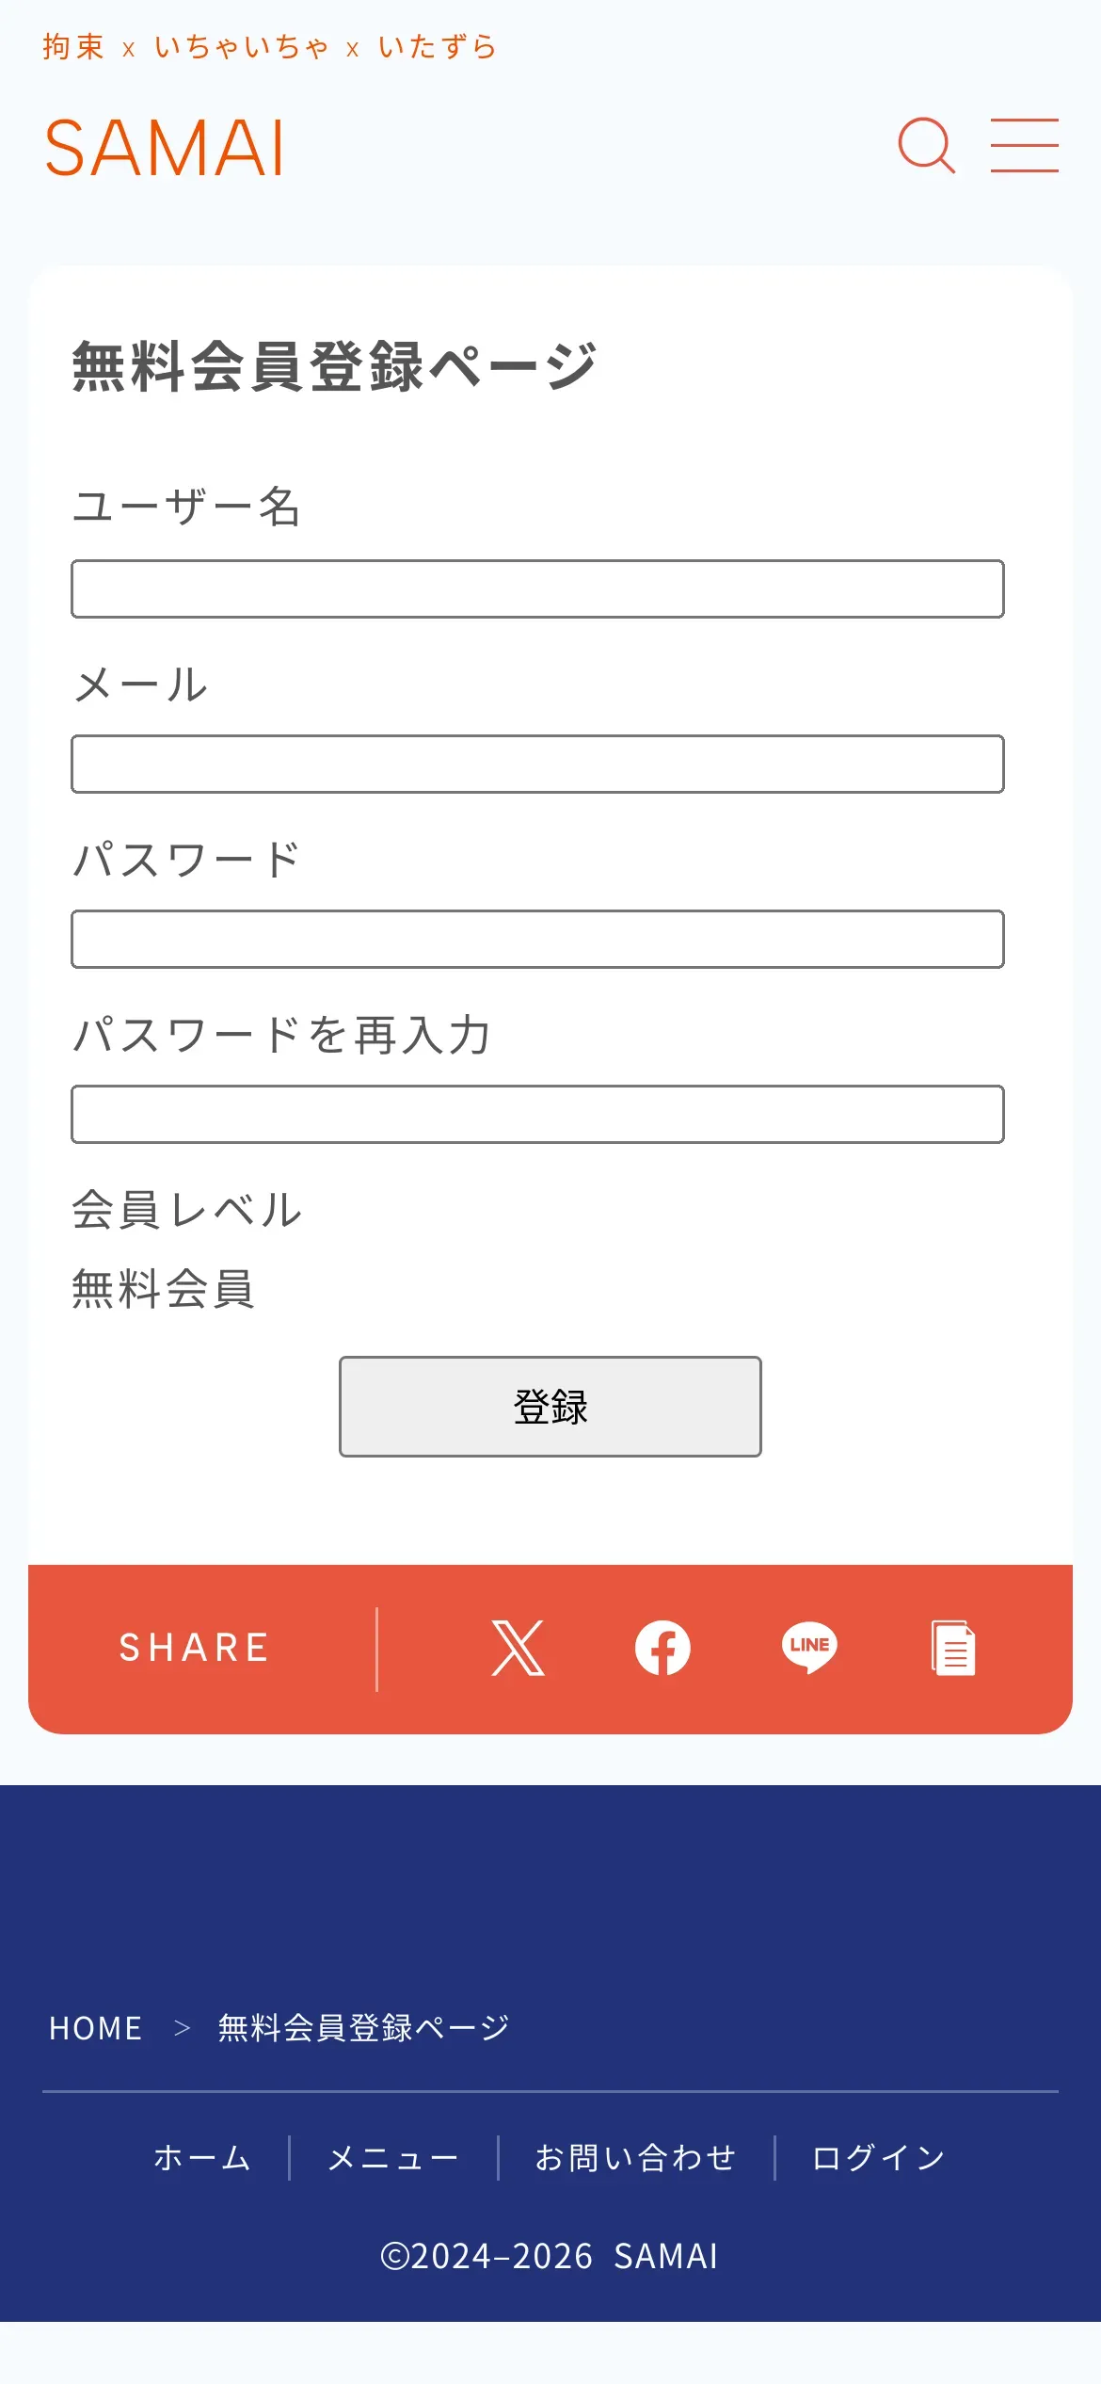Share page on Facebook
The width and height of the screenshot is (1101, 2384).
point(662,1648)
